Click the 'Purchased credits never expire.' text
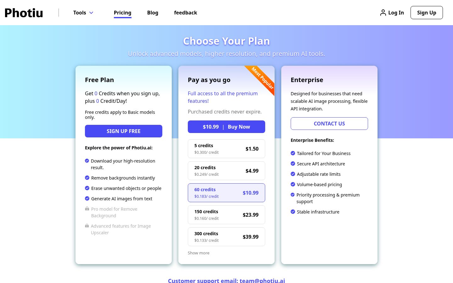The image size is (453, 283). (x=225, y=112)
